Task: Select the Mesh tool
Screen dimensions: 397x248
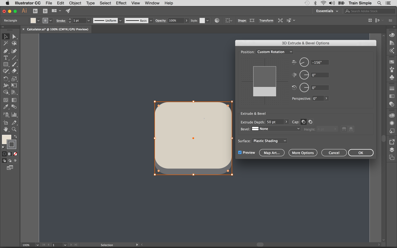Action: click(x=5, y=100)
